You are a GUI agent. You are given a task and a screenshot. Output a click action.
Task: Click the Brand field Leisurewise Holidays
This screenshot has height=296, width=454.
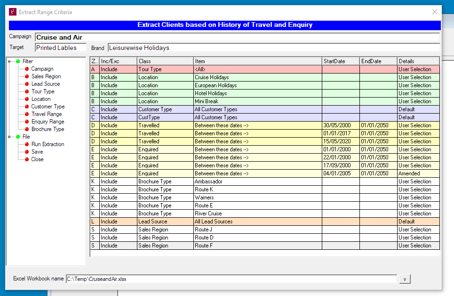274,48
